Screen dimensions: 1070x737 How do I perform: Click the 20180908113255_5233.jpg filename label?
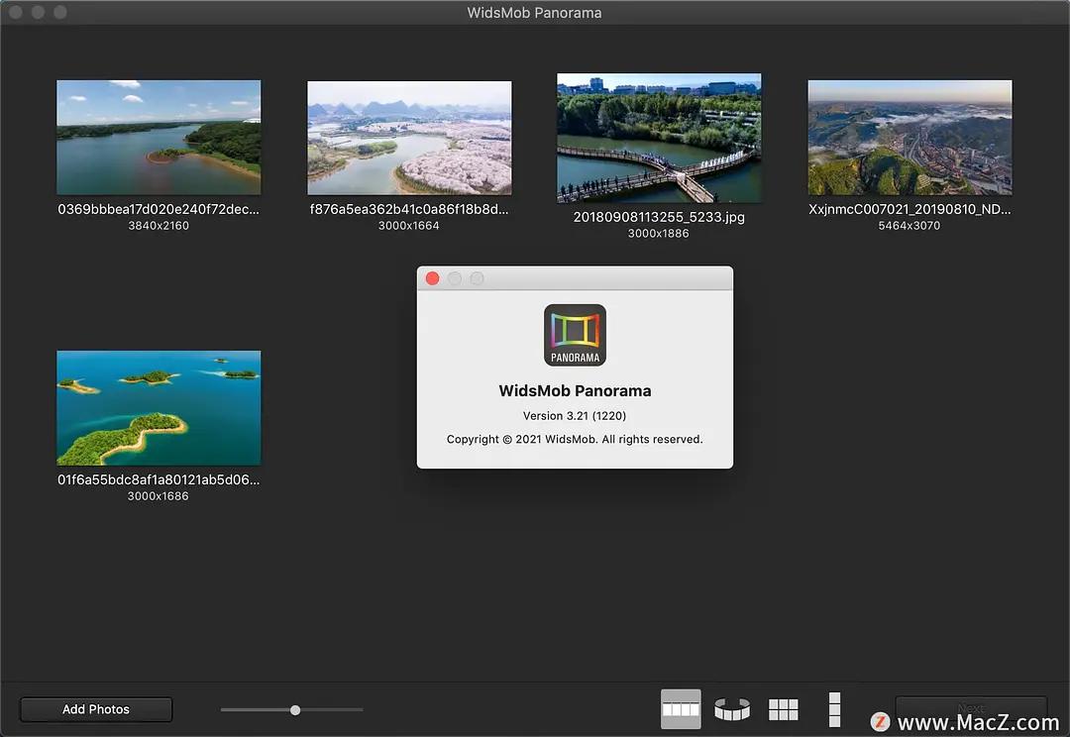tap(659, 217)
